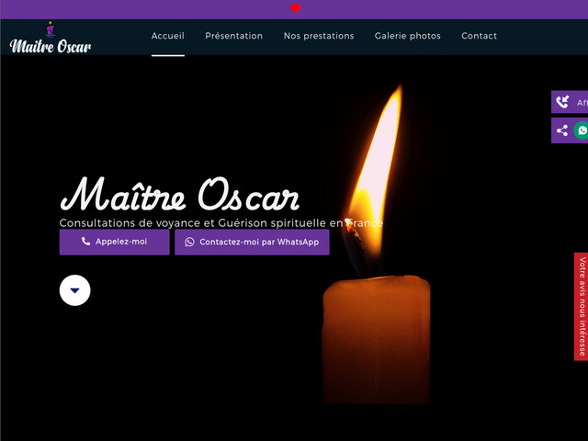This screenshot has height=441, width=588.
Task: Open Nos prestations menu
Action: 318,36
